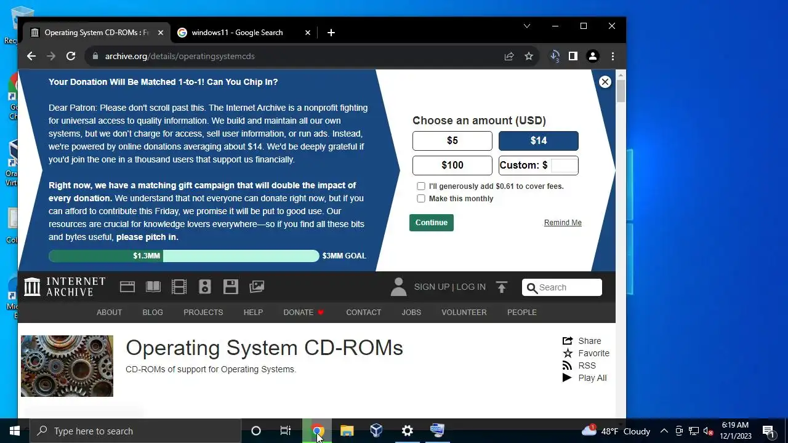Switch to the windows11 Google Search tab

(244, 33)
